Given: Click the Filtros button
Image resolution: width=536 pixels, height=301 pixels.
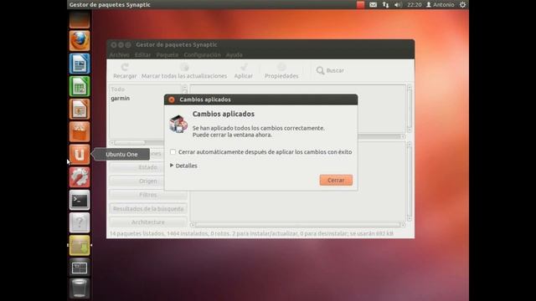Looking at the screenshot, I should point(148,195).
